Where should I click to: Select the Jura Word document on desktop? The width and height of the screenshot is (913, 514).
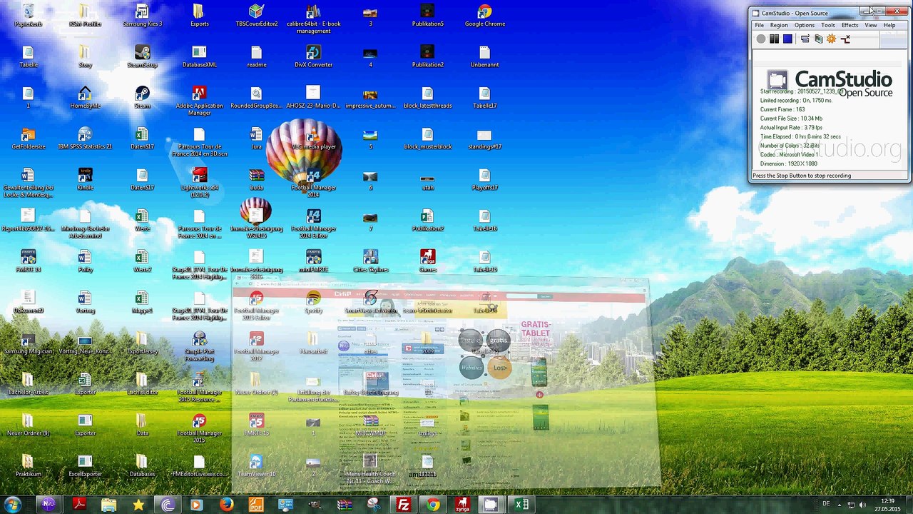point(256,138)
